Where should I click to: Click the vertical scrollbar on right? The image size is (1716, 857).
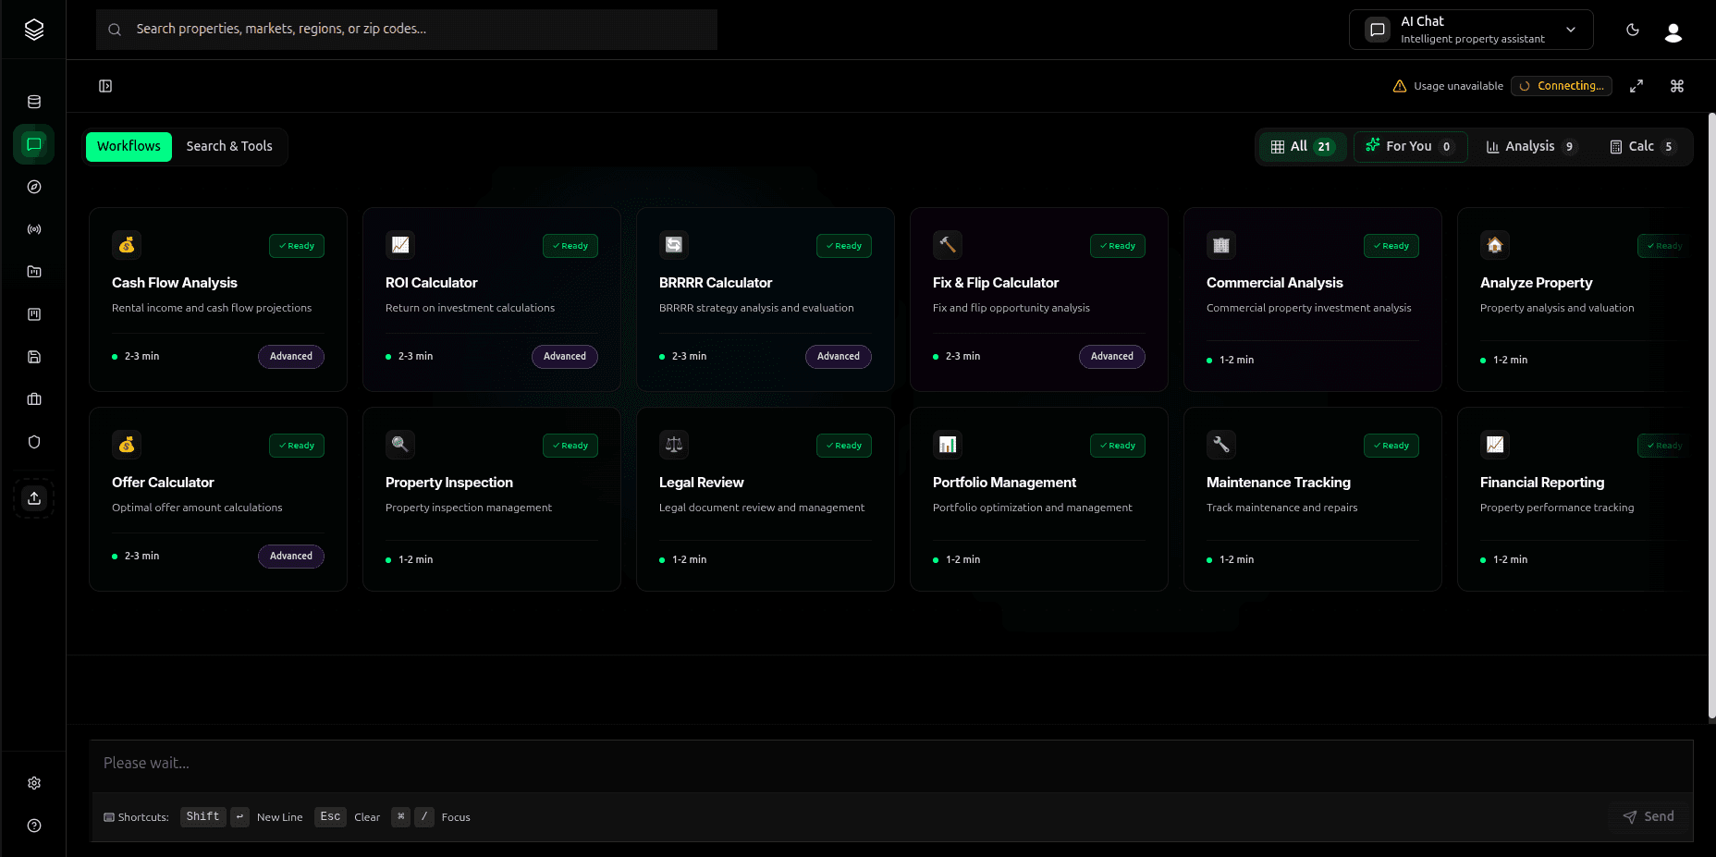[1710, 416]
